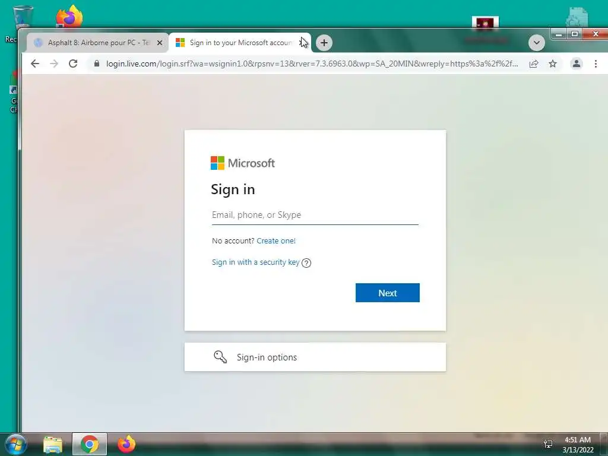Click the Chrome taskbar icon

tap(90, 444)
